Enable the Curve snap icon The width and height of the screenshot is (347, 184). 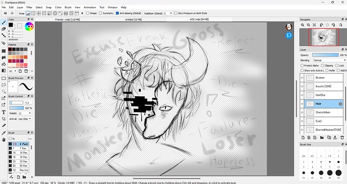point(60,13)
